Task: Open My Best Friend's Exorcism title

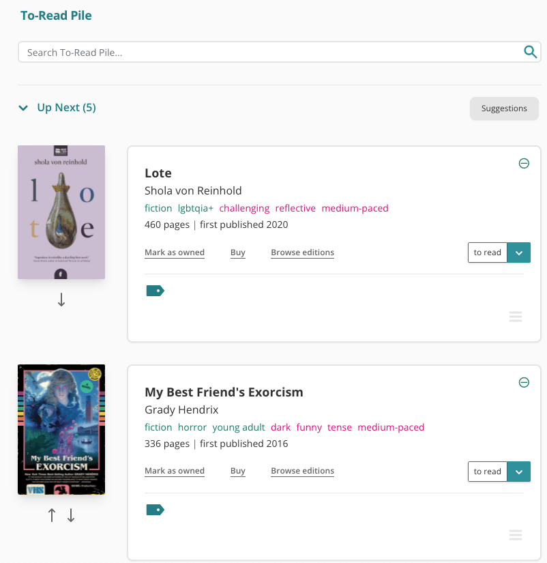Action: pos(224,392)
